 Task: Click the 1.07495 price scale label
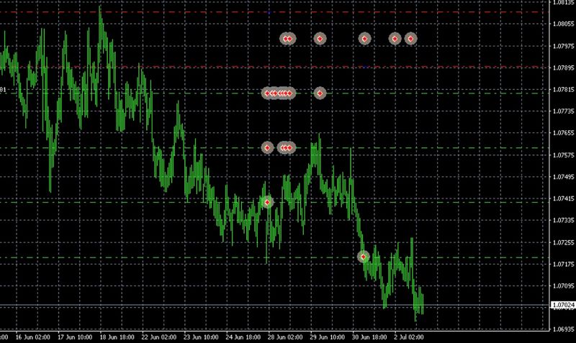(562, 177)
